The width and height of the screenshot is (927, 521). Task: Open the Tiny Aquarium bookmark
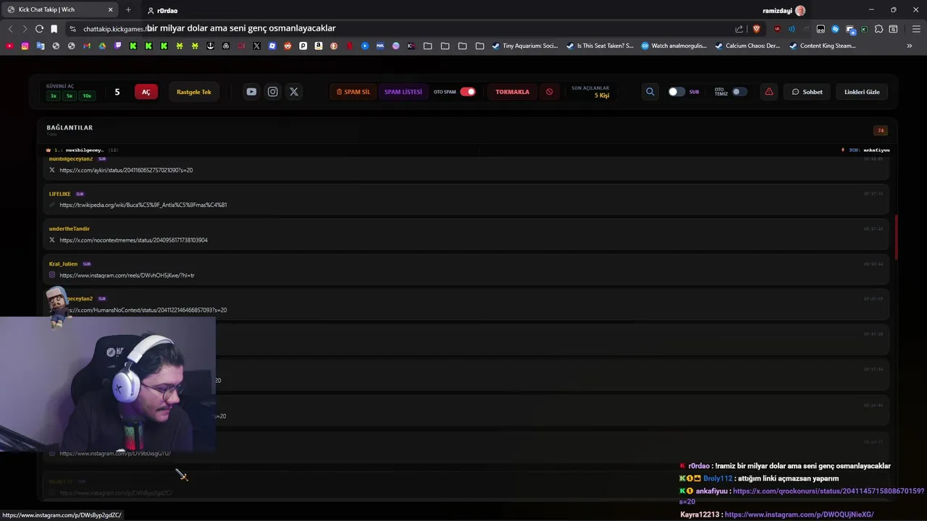click(525, 46)
